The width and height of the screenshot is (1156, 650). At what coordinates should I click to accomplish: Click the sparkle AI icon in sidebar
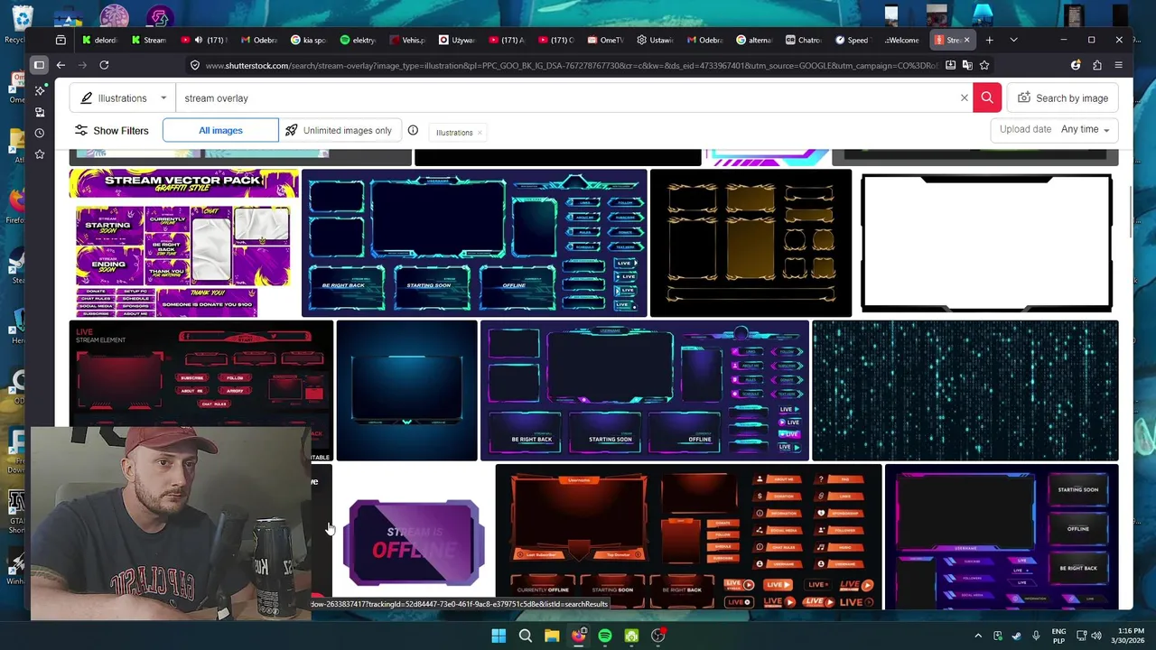coord(39,91)
